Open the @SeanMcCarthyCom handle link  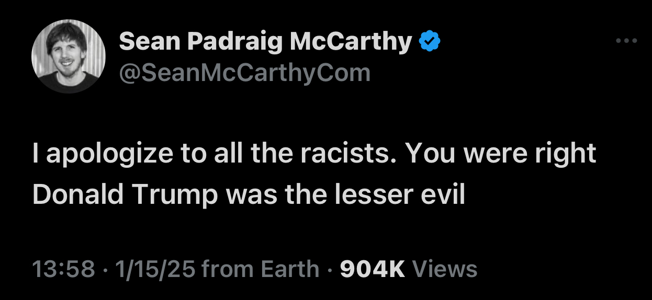pos(244,72)
